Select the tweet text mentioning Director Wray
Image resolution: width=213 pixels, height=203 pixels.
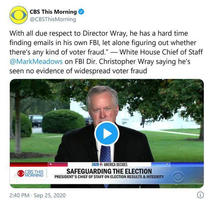106,52
